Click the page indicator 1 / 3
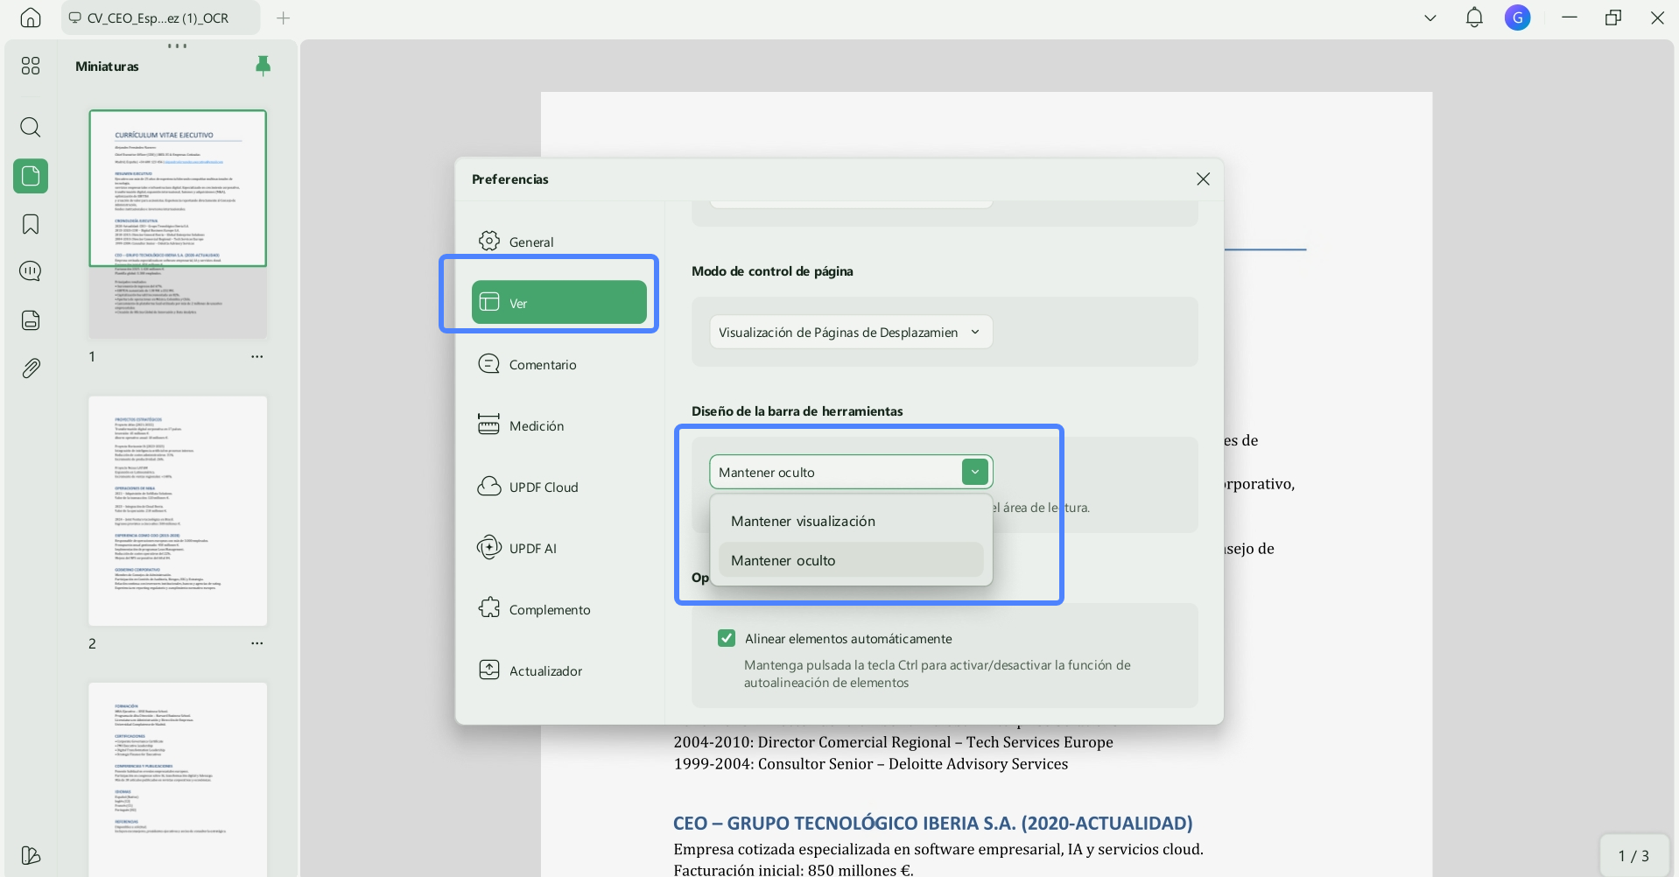 coord(1633,855)
